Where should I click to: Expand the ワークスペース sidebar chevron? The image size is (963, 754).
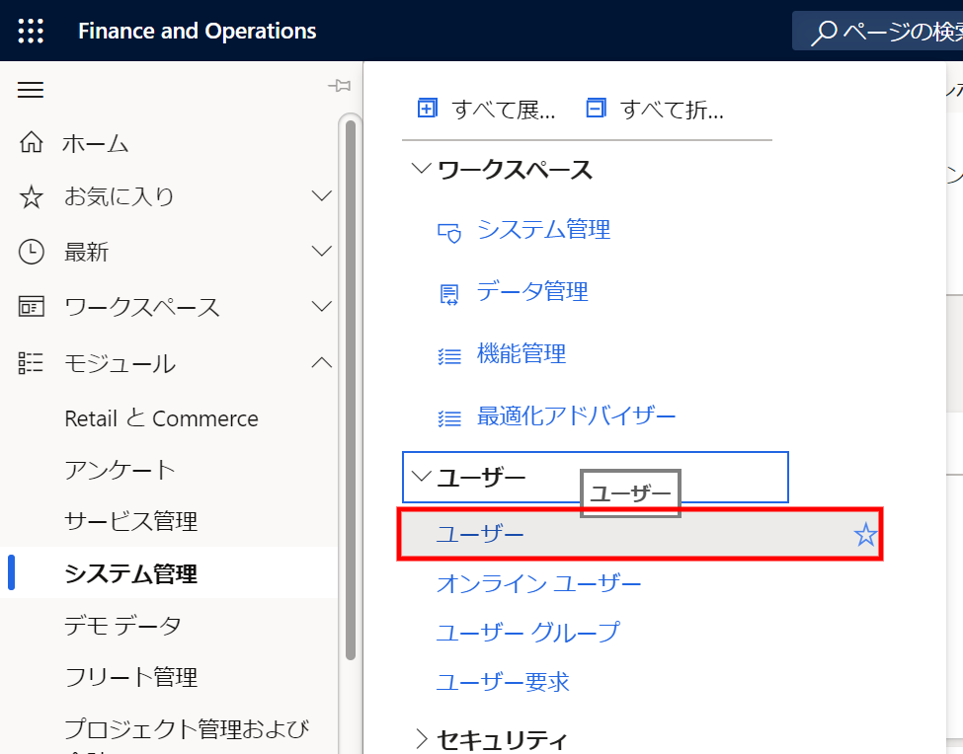click(x=321, y=306)
